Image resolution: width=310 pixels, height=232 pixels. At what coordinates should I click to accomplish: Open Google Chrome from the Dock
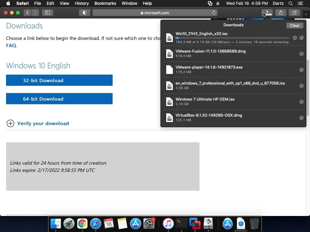[82, 224]
